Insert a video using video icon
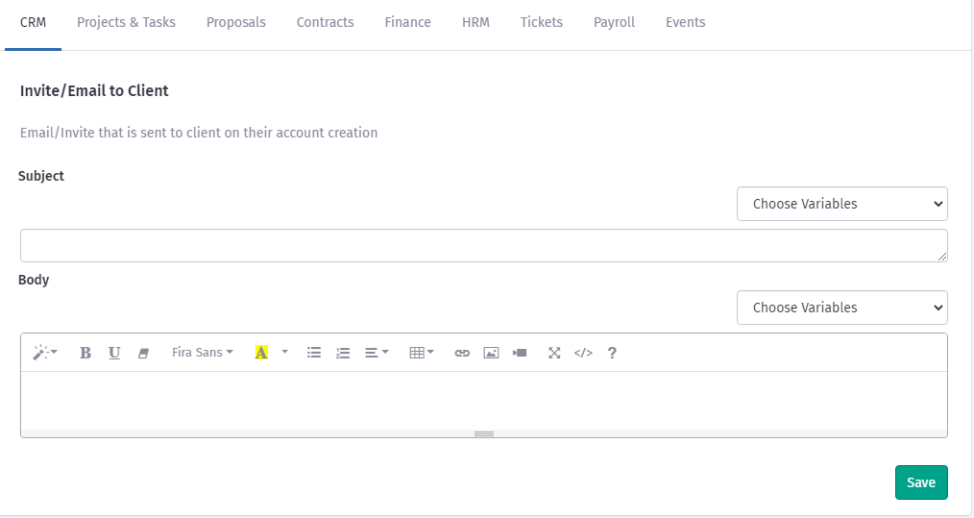The width and height of the screenshot is (974, 518). coord(520,353)
